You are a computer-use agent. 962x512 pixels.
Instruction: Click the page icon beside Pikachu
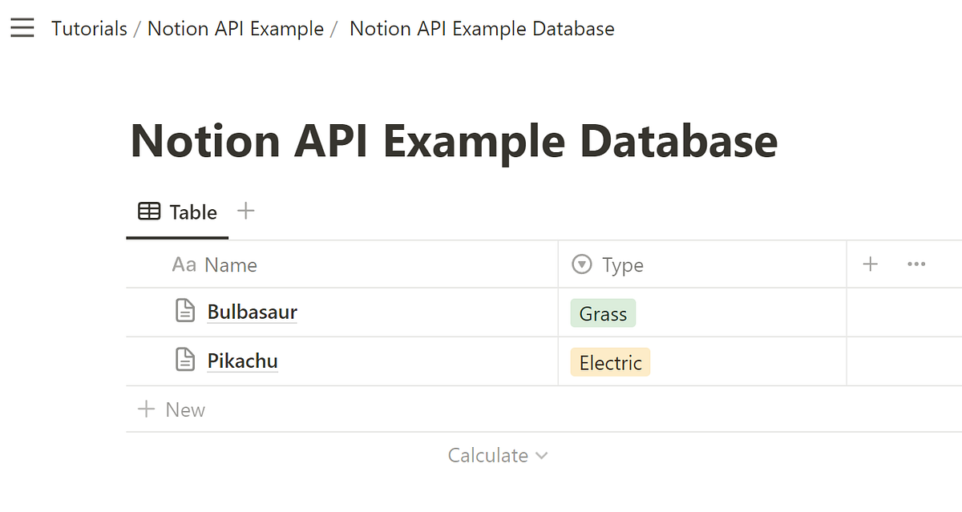(x=185, y=360)
